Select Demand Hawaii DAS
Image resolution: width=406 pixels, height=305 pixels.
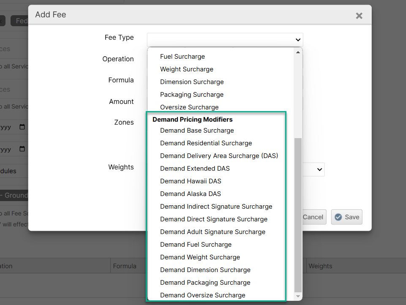point(191,181)
